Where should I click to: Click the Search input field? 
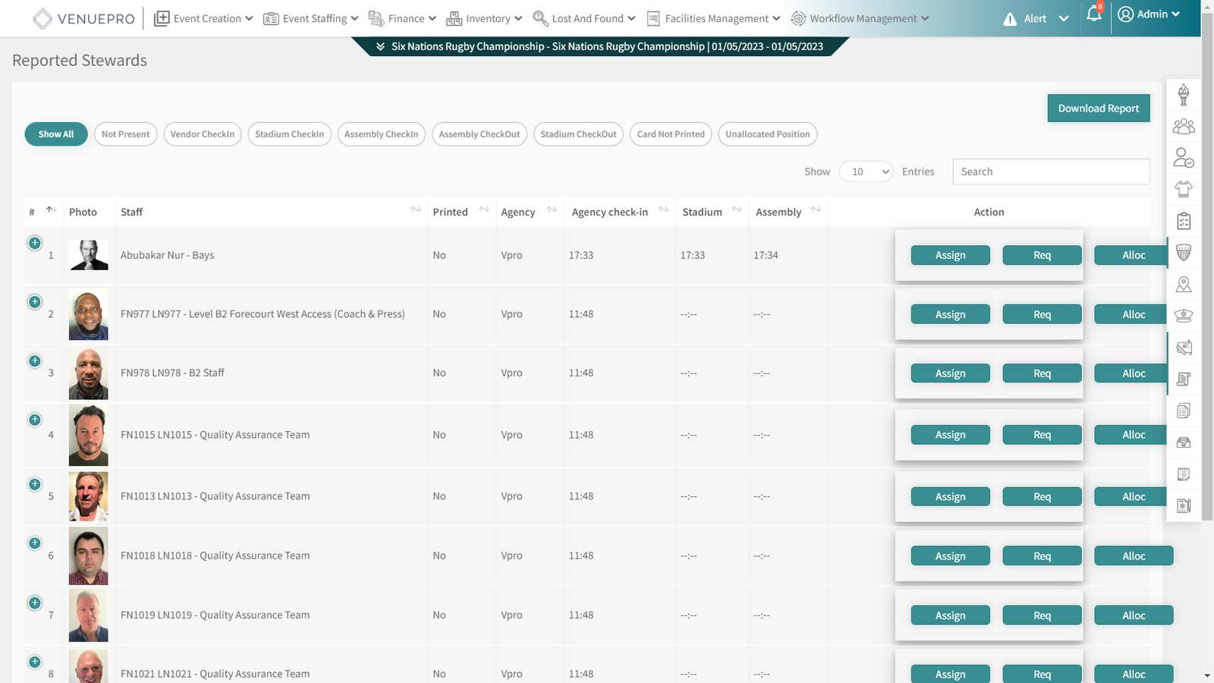pyautogui.click(x=1051, y=172)
